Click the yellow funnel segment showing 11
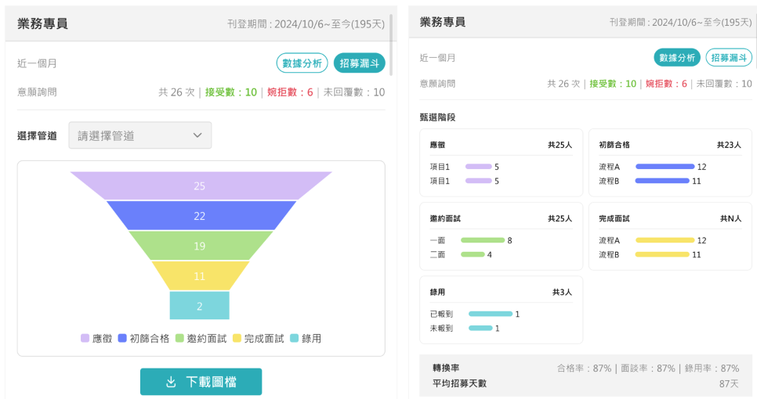The image size is (757, 399). pyautogui.click(x=200, y=275)
